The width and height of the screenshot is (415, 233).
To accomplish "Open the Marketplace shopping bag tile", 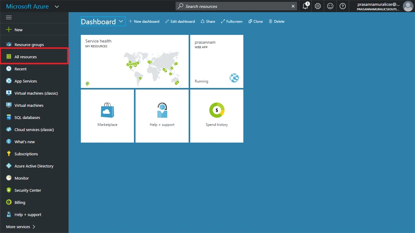I will pyautogui.click(x=107, y=116).
